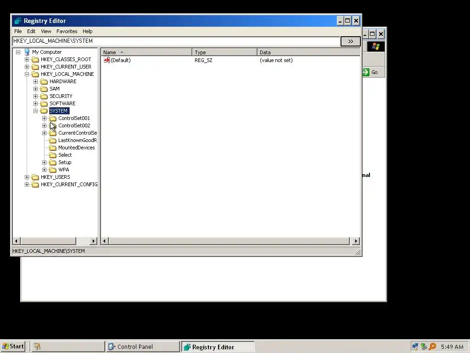Click the quick launch icon beside Start
Image resolution: width=470 pixels, height=353 pixels.
coord(37,347)
